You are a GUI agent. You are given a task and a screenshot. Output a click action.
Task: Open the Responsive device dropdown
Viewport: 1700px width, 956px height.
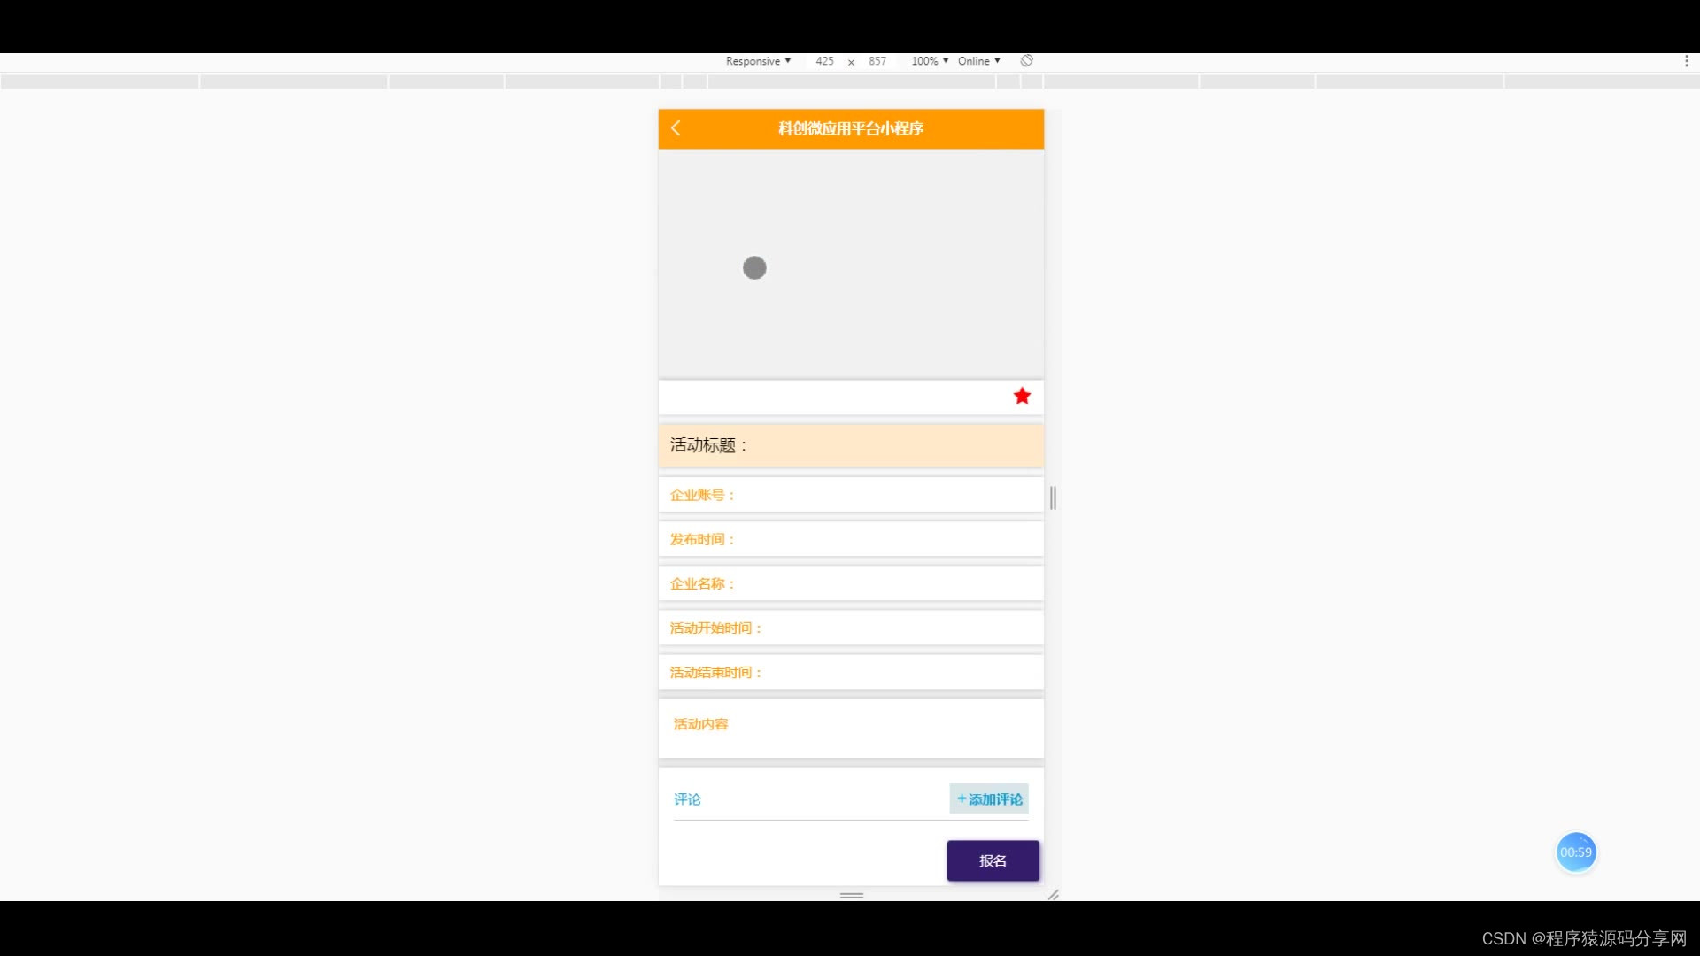click(758, 61)
